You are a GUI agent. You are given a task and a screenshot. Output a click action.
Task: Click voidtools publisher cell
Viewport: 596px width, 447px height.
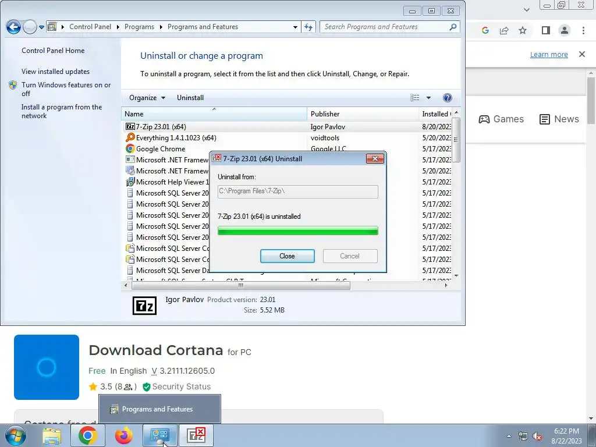click(325, 137)
